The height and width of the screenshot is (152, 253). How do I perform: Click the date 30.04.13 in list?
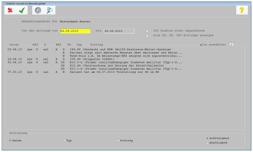pyautogui.click(x=15, y=62)
